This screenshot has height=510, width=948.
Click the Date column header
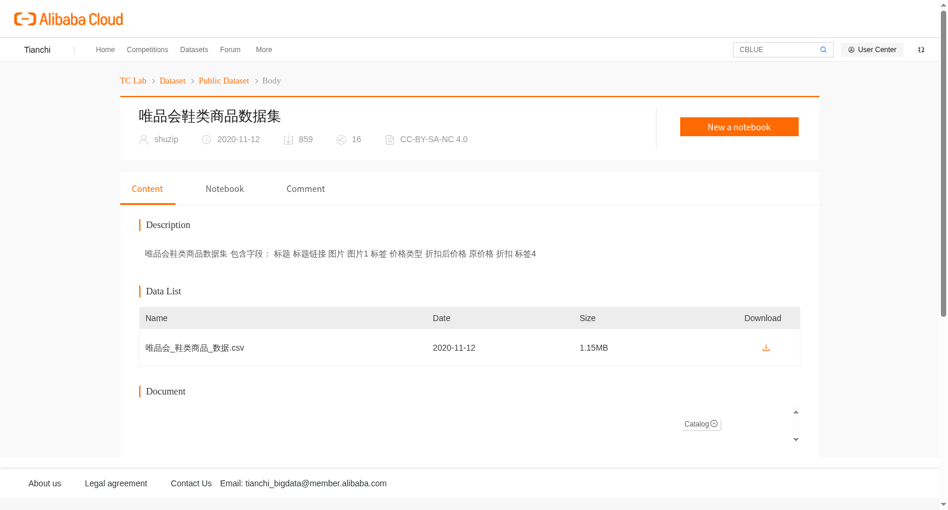tap(441, 318)
